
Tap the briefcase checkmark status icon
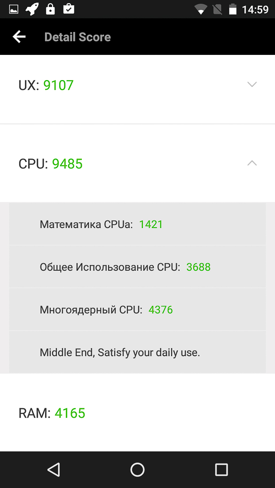pyautogui.click(x=69, y=9)
